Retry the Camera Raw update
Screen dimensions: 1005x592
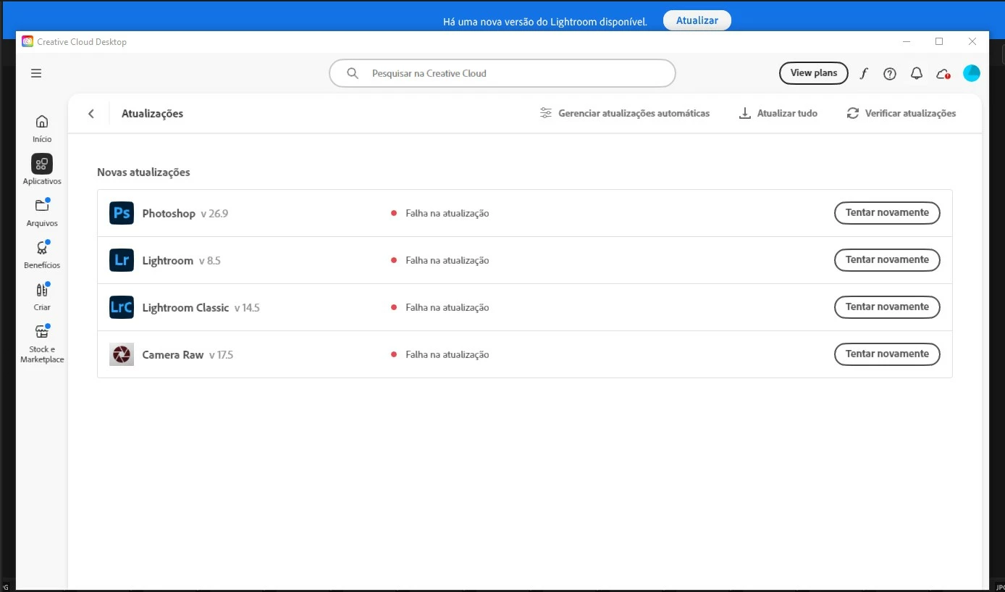[887, 354]
